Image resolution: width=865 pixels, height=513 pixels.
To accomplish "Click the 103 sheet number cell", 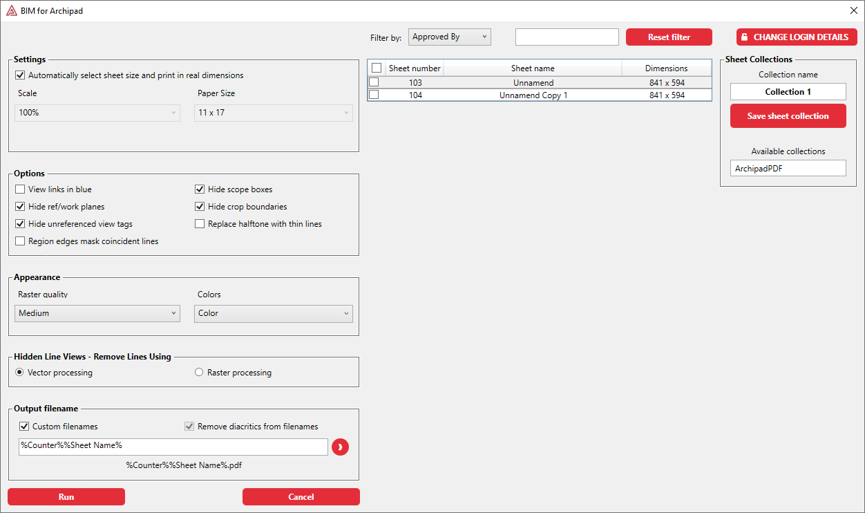I will (415, 83).
